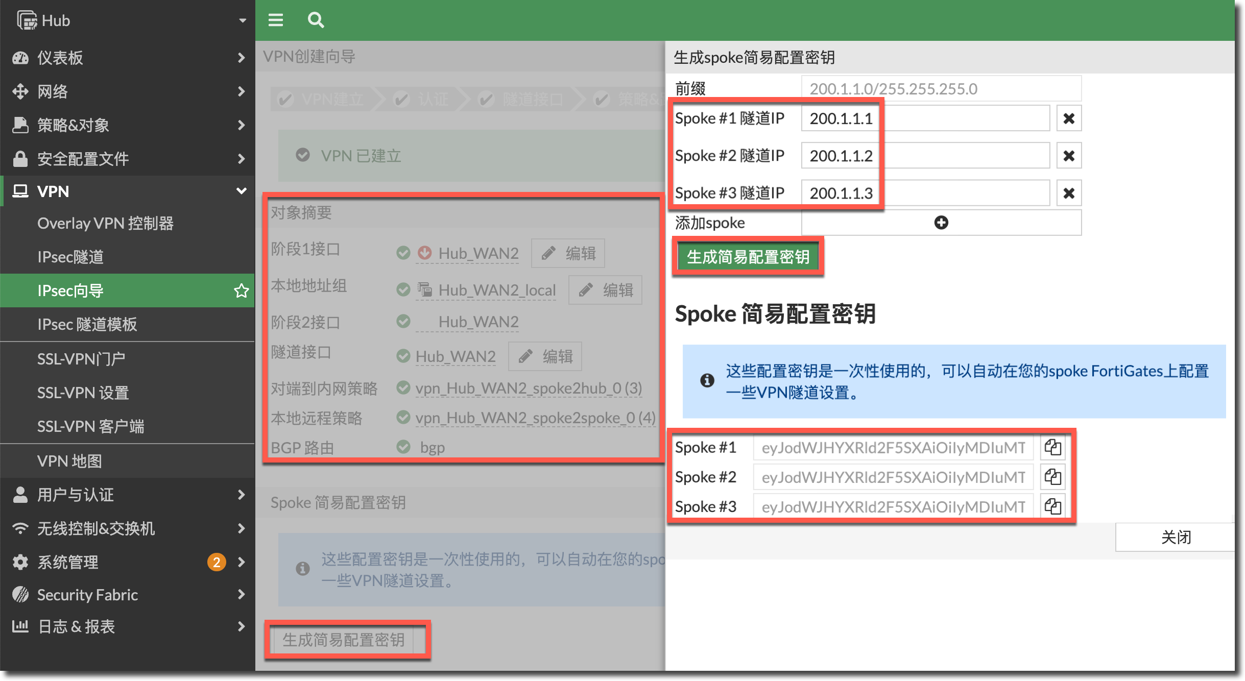The width and height of the screenshot is (1245, 681).
Task: Click the hamburger menu icon
Action: [x=276, y=20]
